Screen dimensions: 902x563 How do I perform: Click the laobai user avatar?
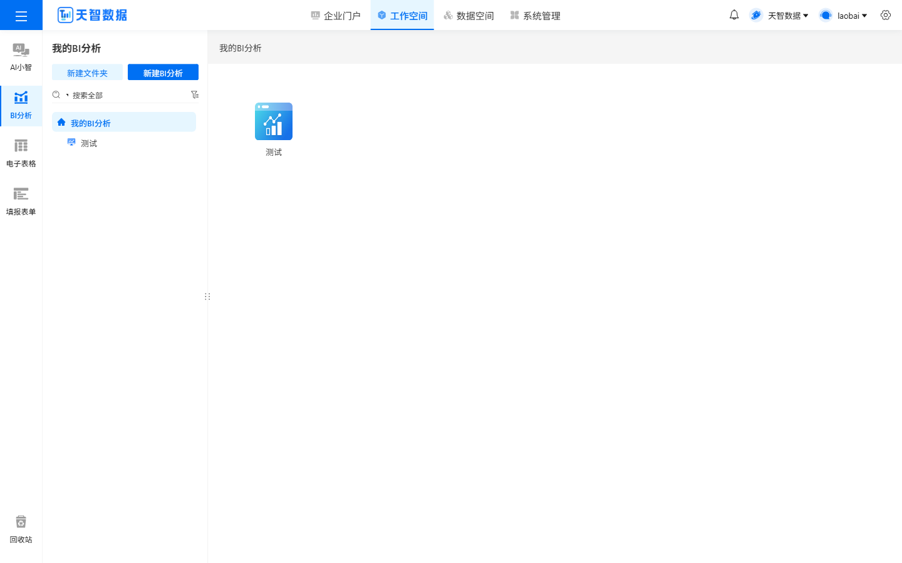[x=826, y=15]
